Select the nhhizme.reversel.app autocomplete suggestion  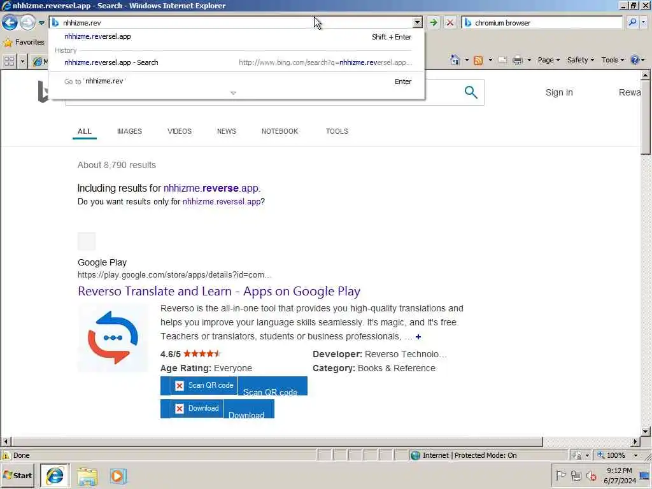[237, 36]
